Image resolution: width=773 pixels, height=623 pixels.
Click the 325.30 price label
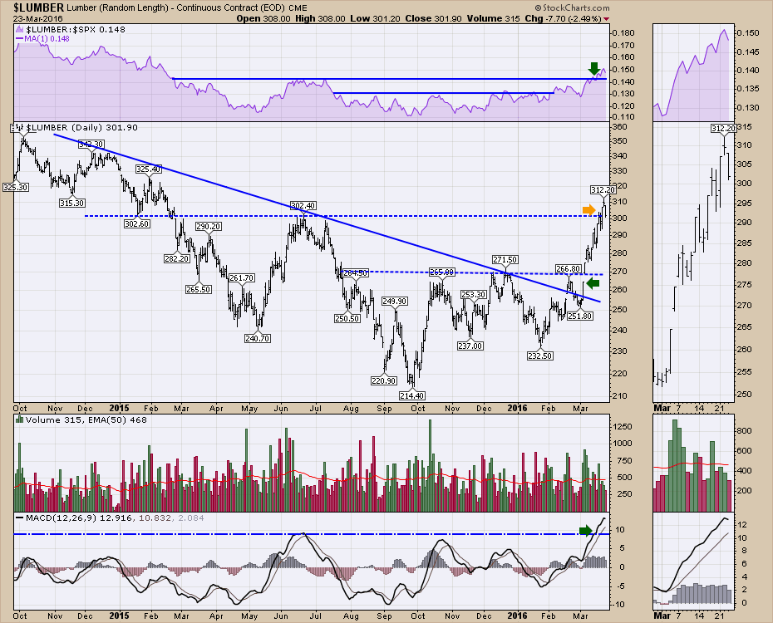coord(15,187)
